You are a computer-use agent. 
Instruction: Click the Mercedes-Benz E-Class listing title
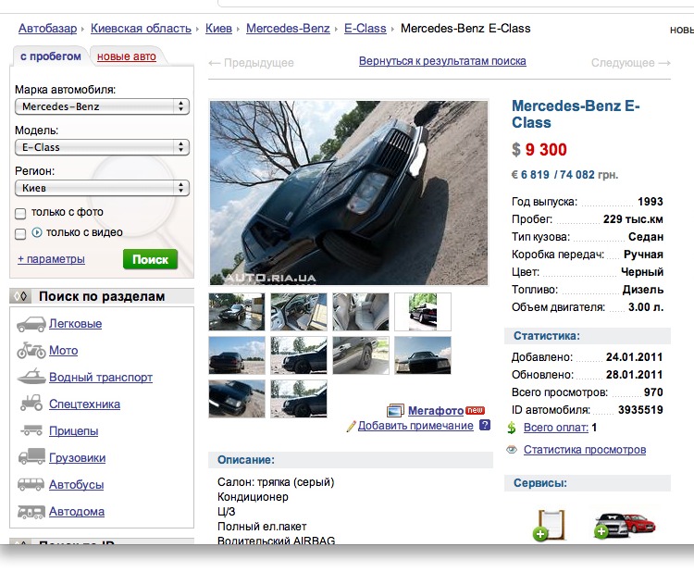pyautogui.click(x=576, y=114)
